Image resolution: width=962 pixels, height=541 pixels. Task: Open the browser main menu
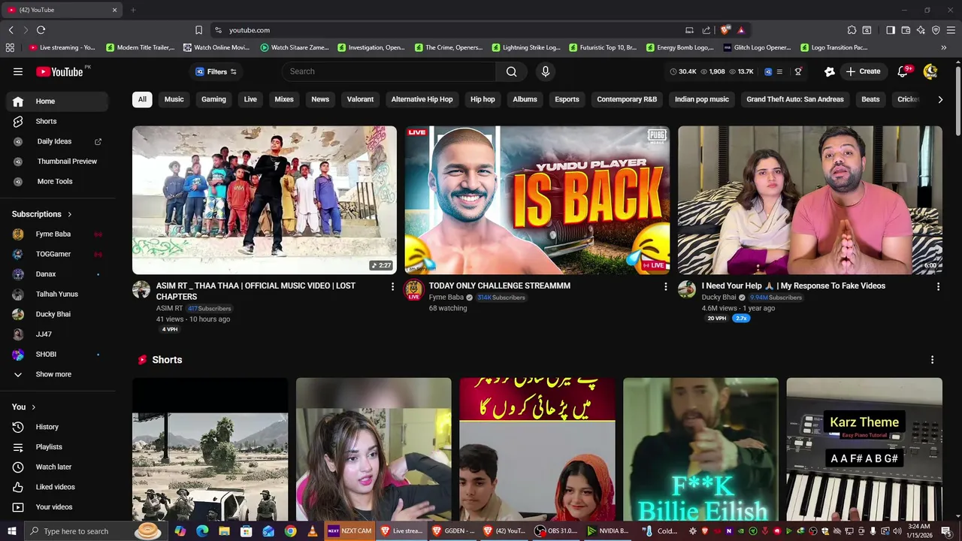tap(951, 30)
